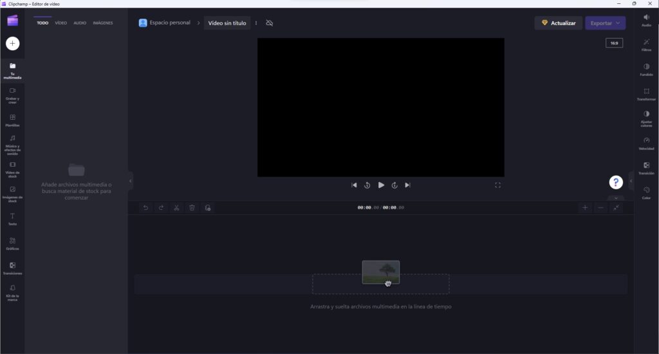Click the Actualizar upgrade button
The height and width of the screenshot is (354, 659).
click(558, 23)
